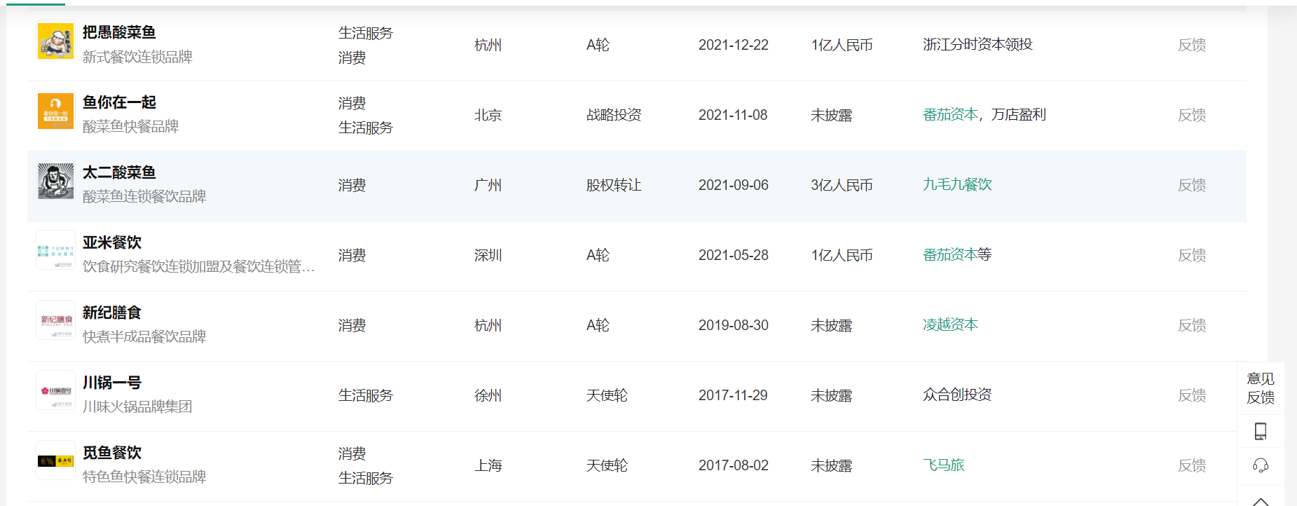
Task: Open 觅鱼餐饮 company page
Action: pos(112,453)
